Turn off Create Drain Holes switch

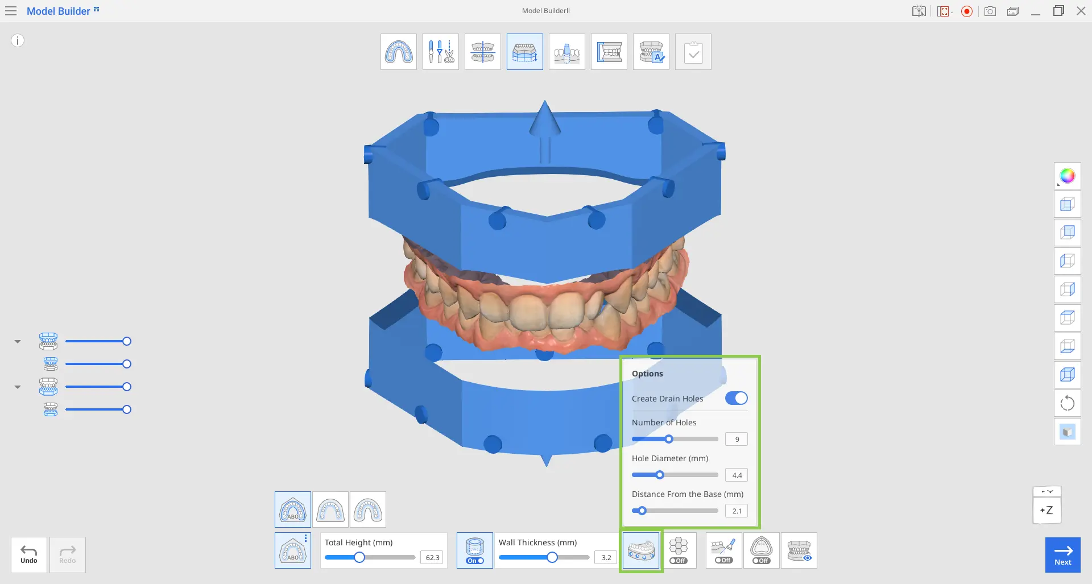pos(736,398)
